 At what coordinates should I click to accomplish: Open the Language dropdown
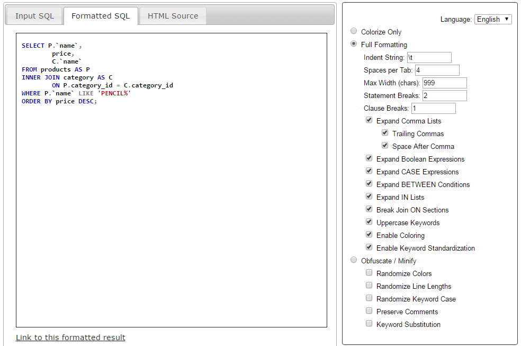[492, 19]
